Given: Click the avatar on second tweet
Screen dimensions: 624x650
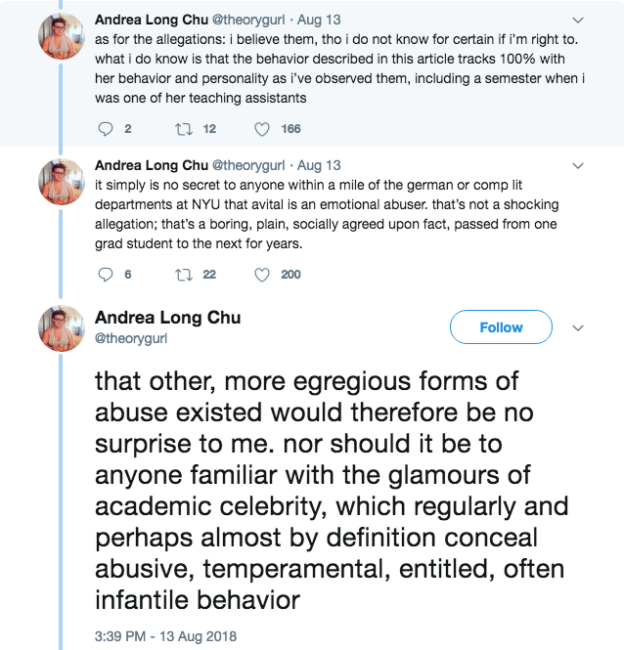Looking at the screenshot, I should coord(61,183).
